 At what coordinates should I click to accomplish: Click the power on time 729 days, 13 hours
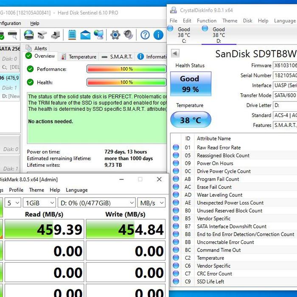[126, 152]
